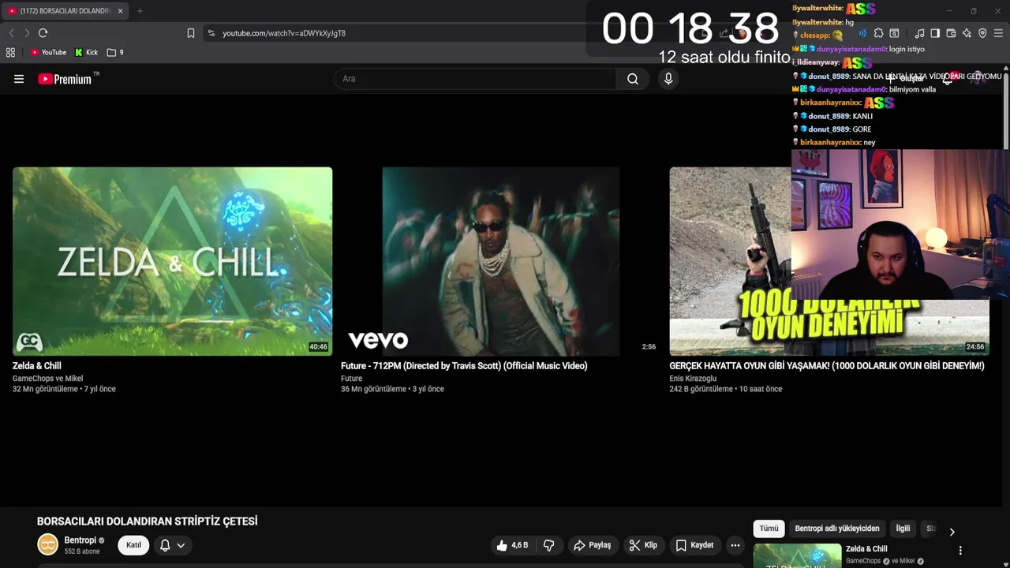Screen dimensions: 1010x568
Task: Click the youtube.com URL in the address bar
Action: [x=284, y=33]
